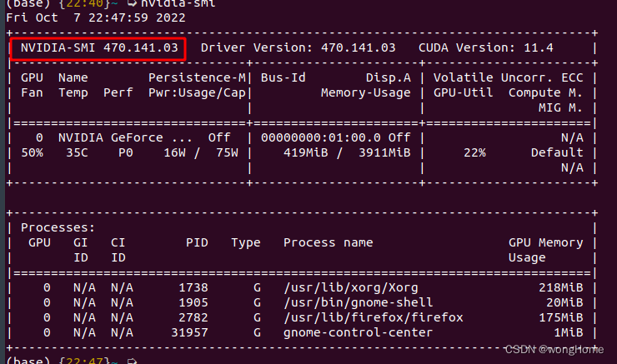Click 'CUDA Version: 11.4'
Viewport: 617px width, 364px height.
485,48
